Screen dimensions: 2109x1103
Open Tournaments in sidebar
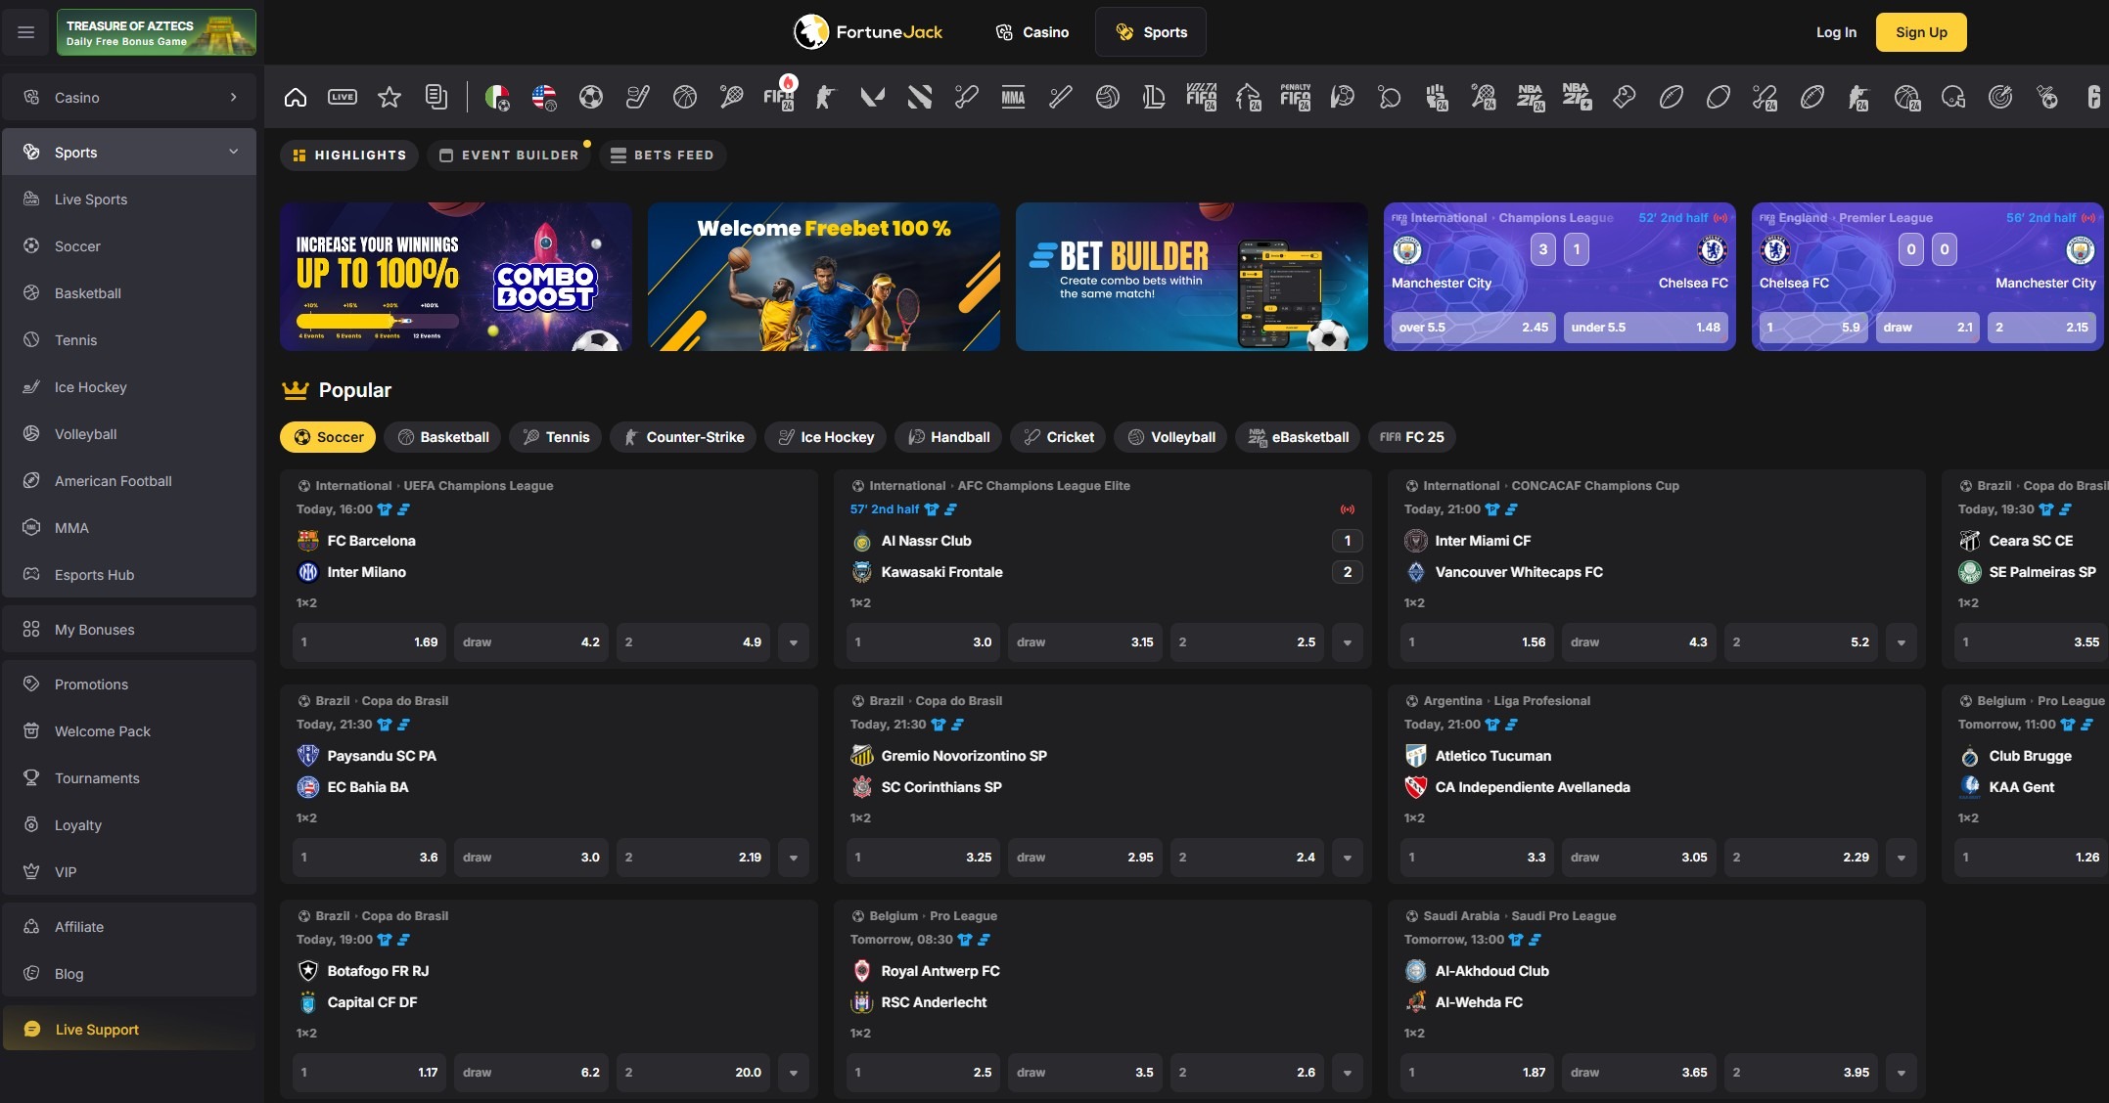tap(129, 778)
